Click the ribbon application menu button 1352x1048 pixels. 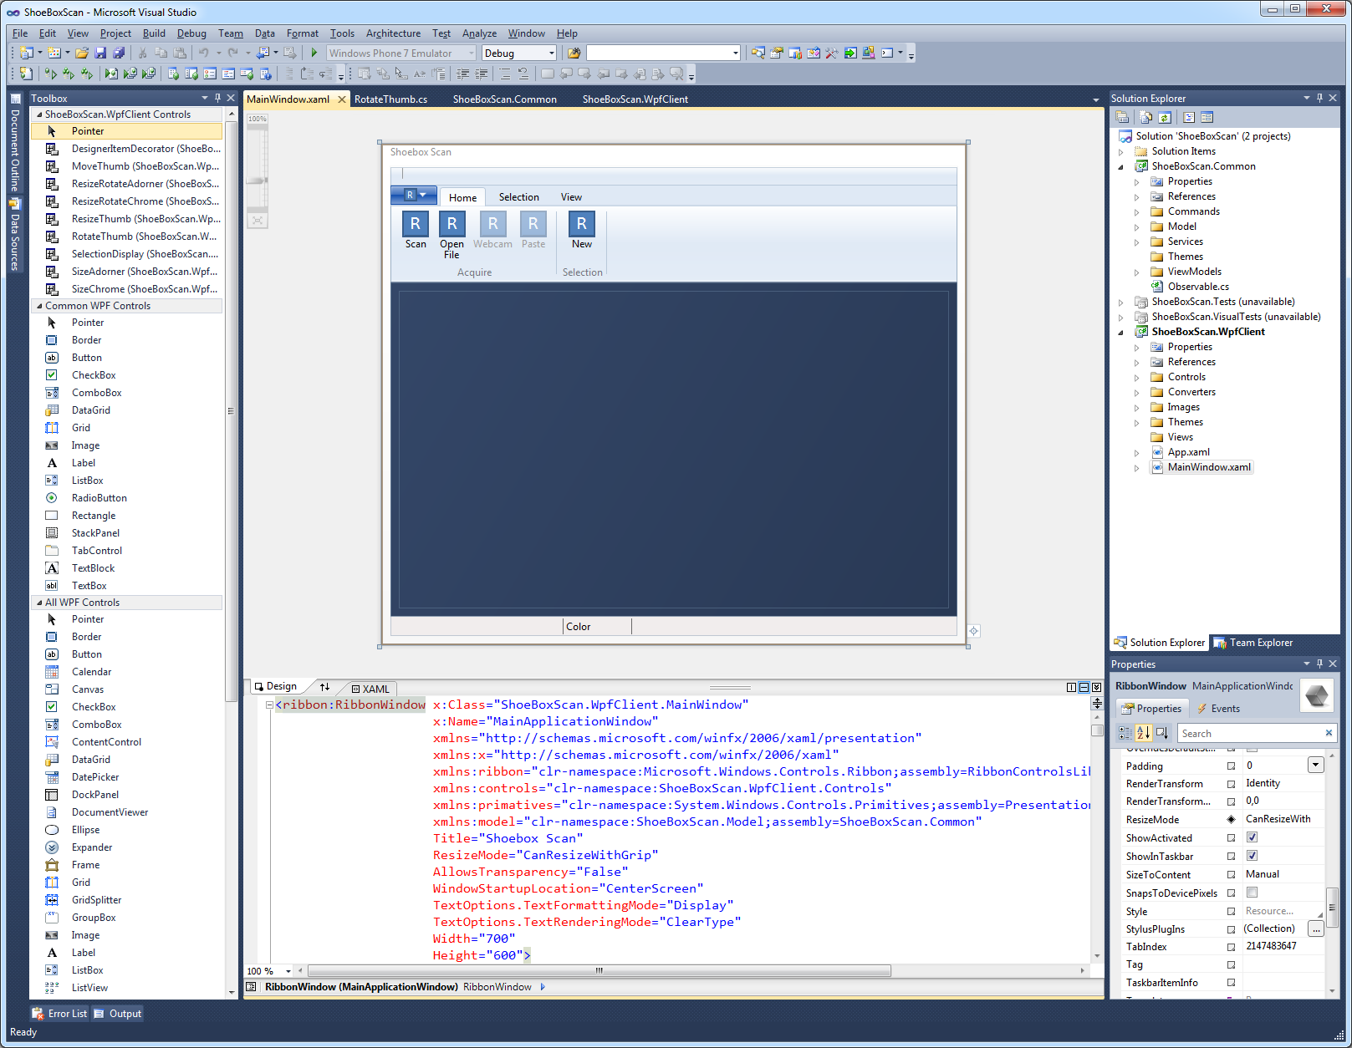[414, 195]
